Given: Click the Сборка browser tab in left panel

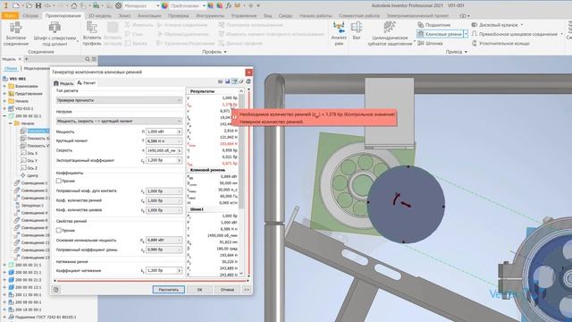Looking at the screenshot, I should [x=11, y=68].
